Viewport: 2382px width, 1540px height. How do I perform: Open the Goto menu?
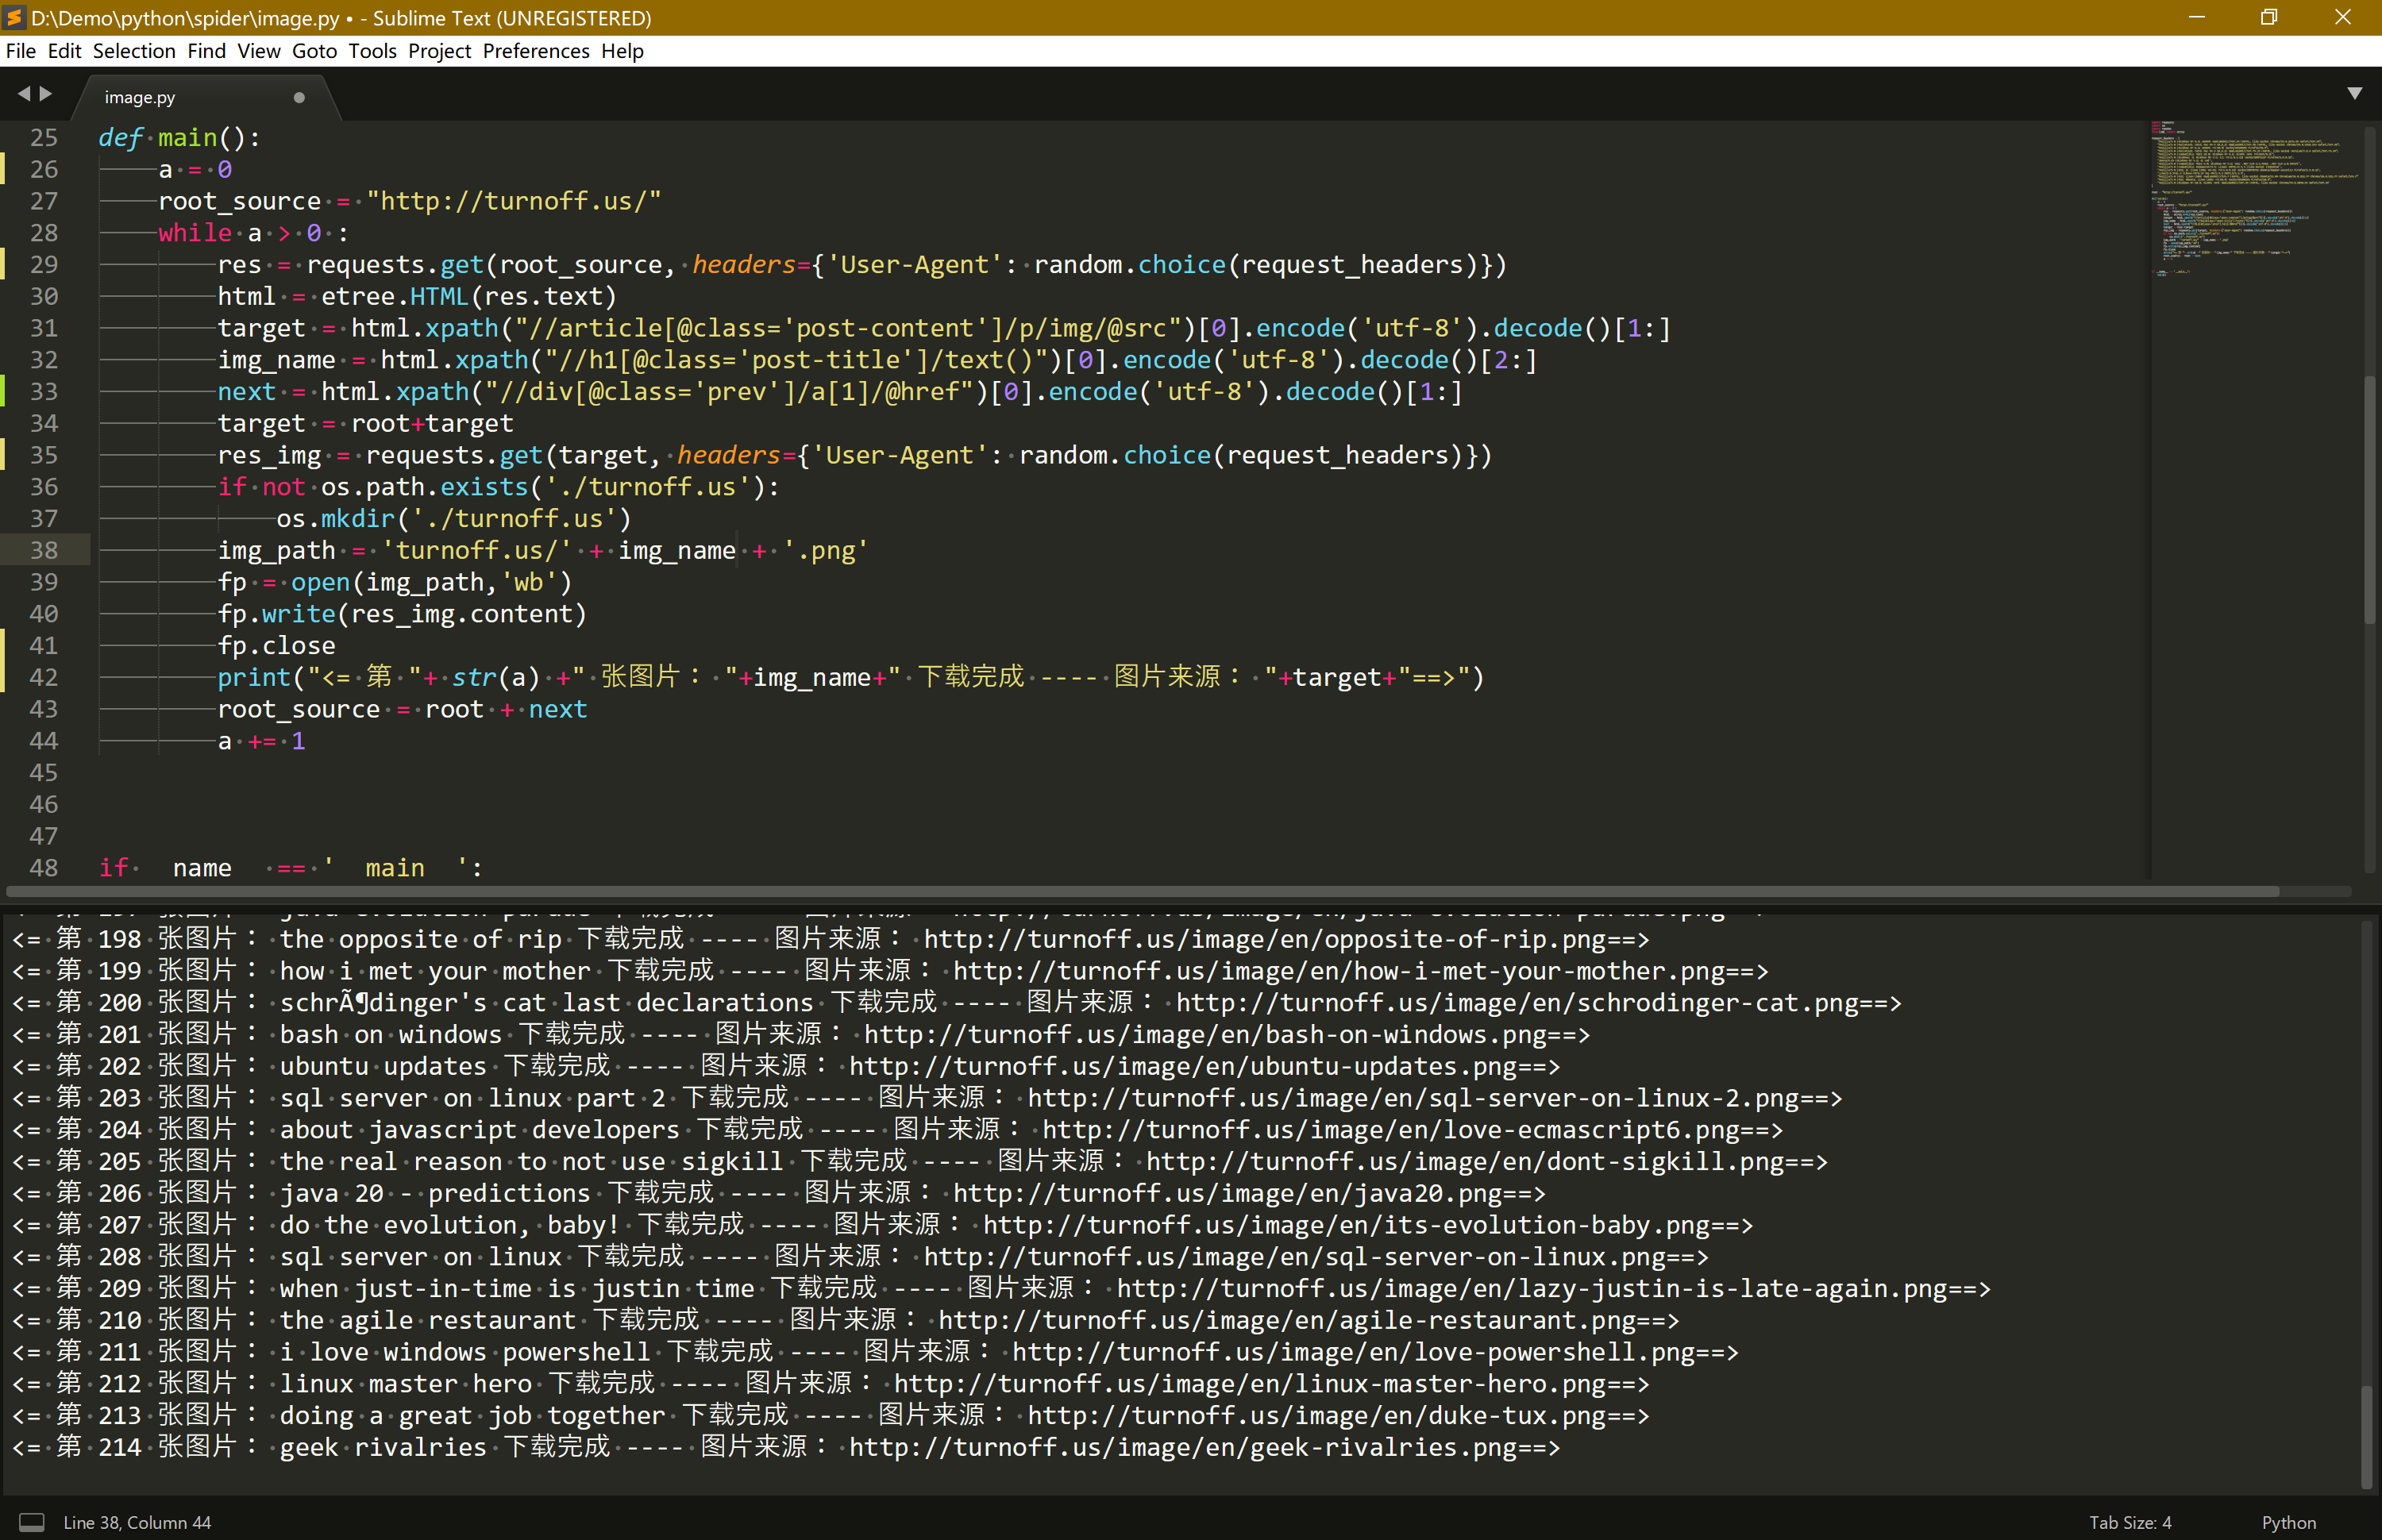[x=314, y=51]
